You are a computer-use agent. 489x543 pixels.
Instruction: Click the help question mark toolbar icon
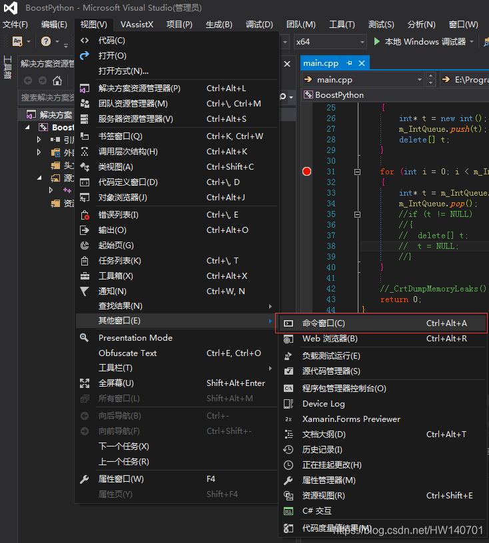coord(46,41)
